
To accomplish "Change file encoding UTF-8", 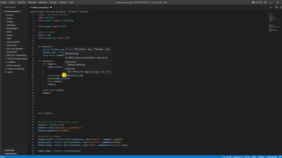I will click(x=247, y=157).
